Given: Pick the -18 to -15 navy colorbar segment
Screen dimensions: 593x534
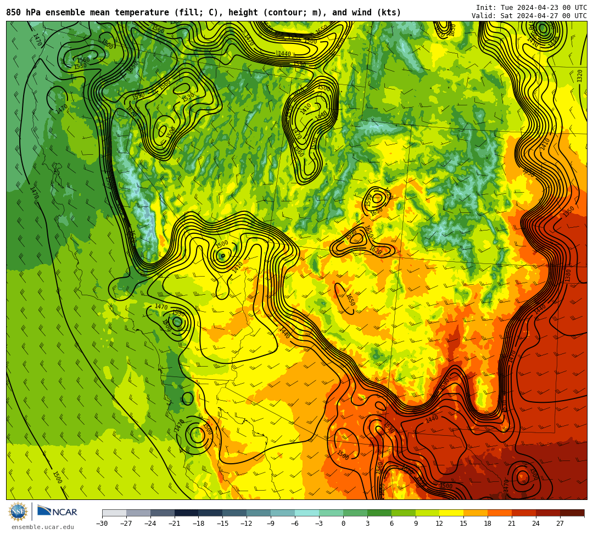Looking at the screenshot, I should point(211,513).
